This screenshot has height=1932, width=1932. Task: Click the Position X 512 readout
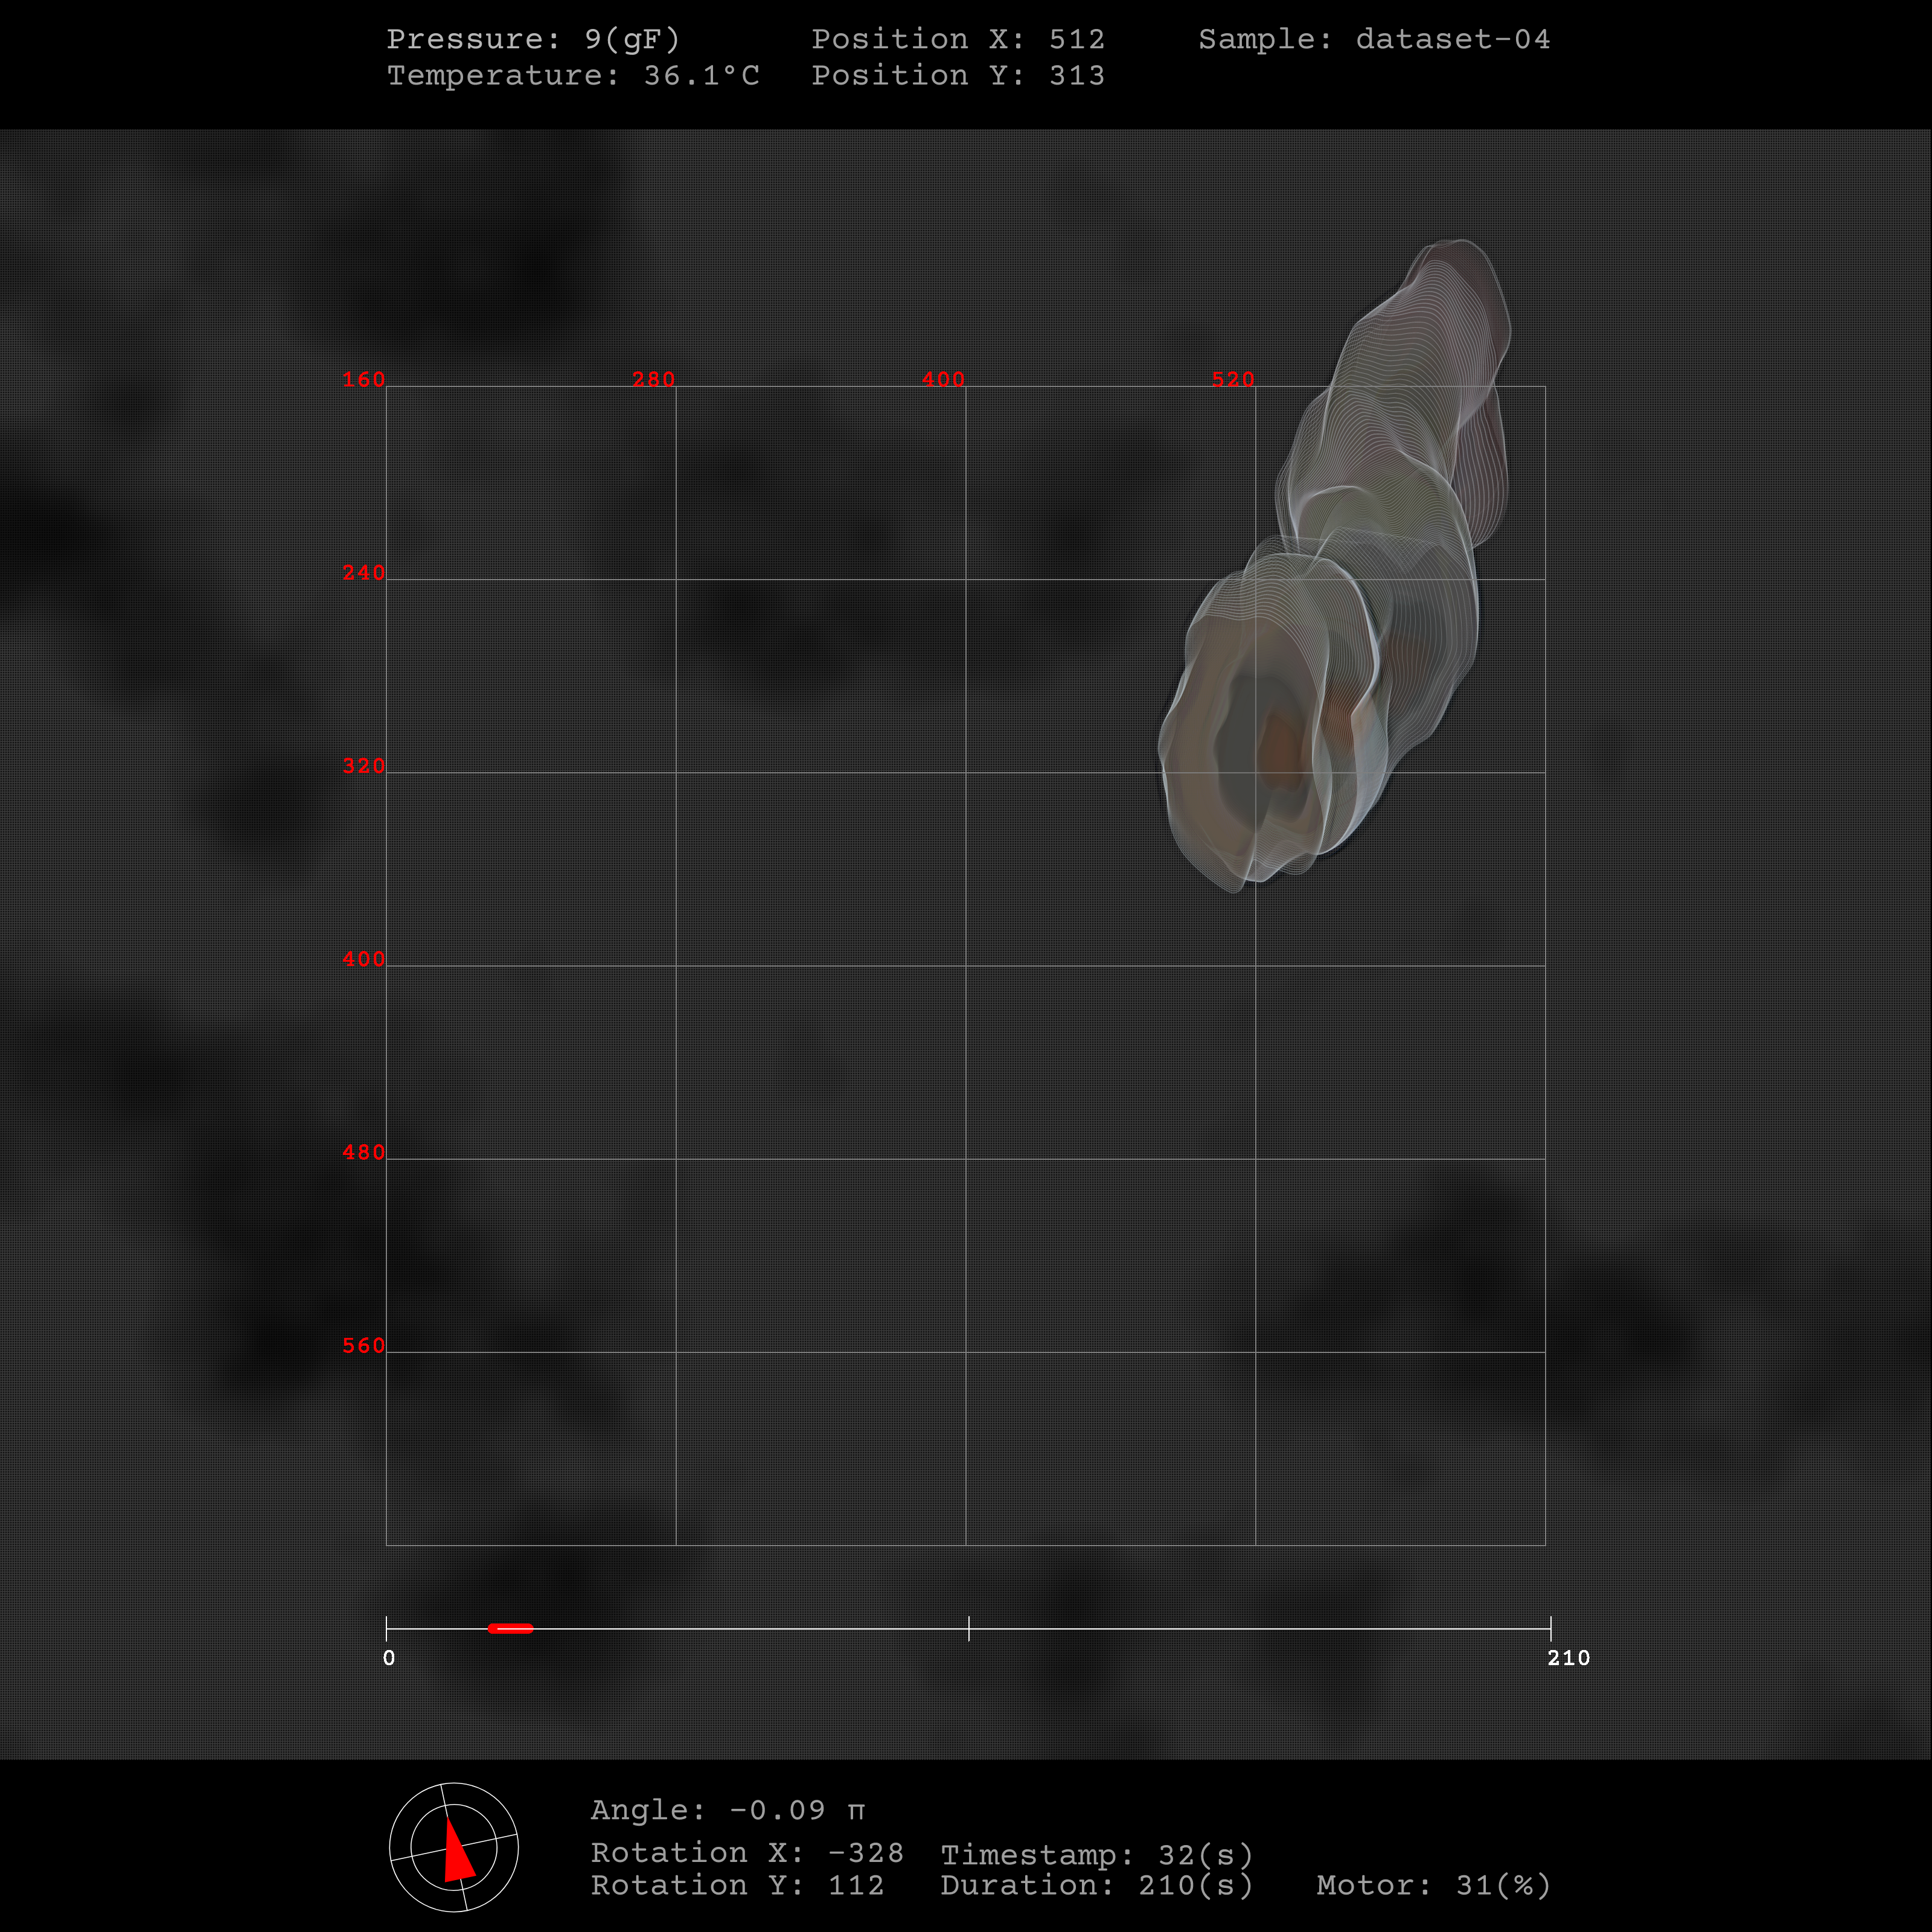pos(957,39)
